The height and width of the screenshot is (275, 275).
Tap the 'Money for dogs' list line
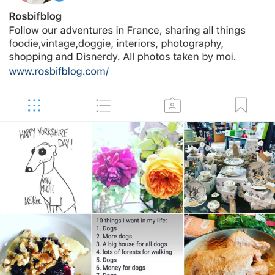point(120,268)
